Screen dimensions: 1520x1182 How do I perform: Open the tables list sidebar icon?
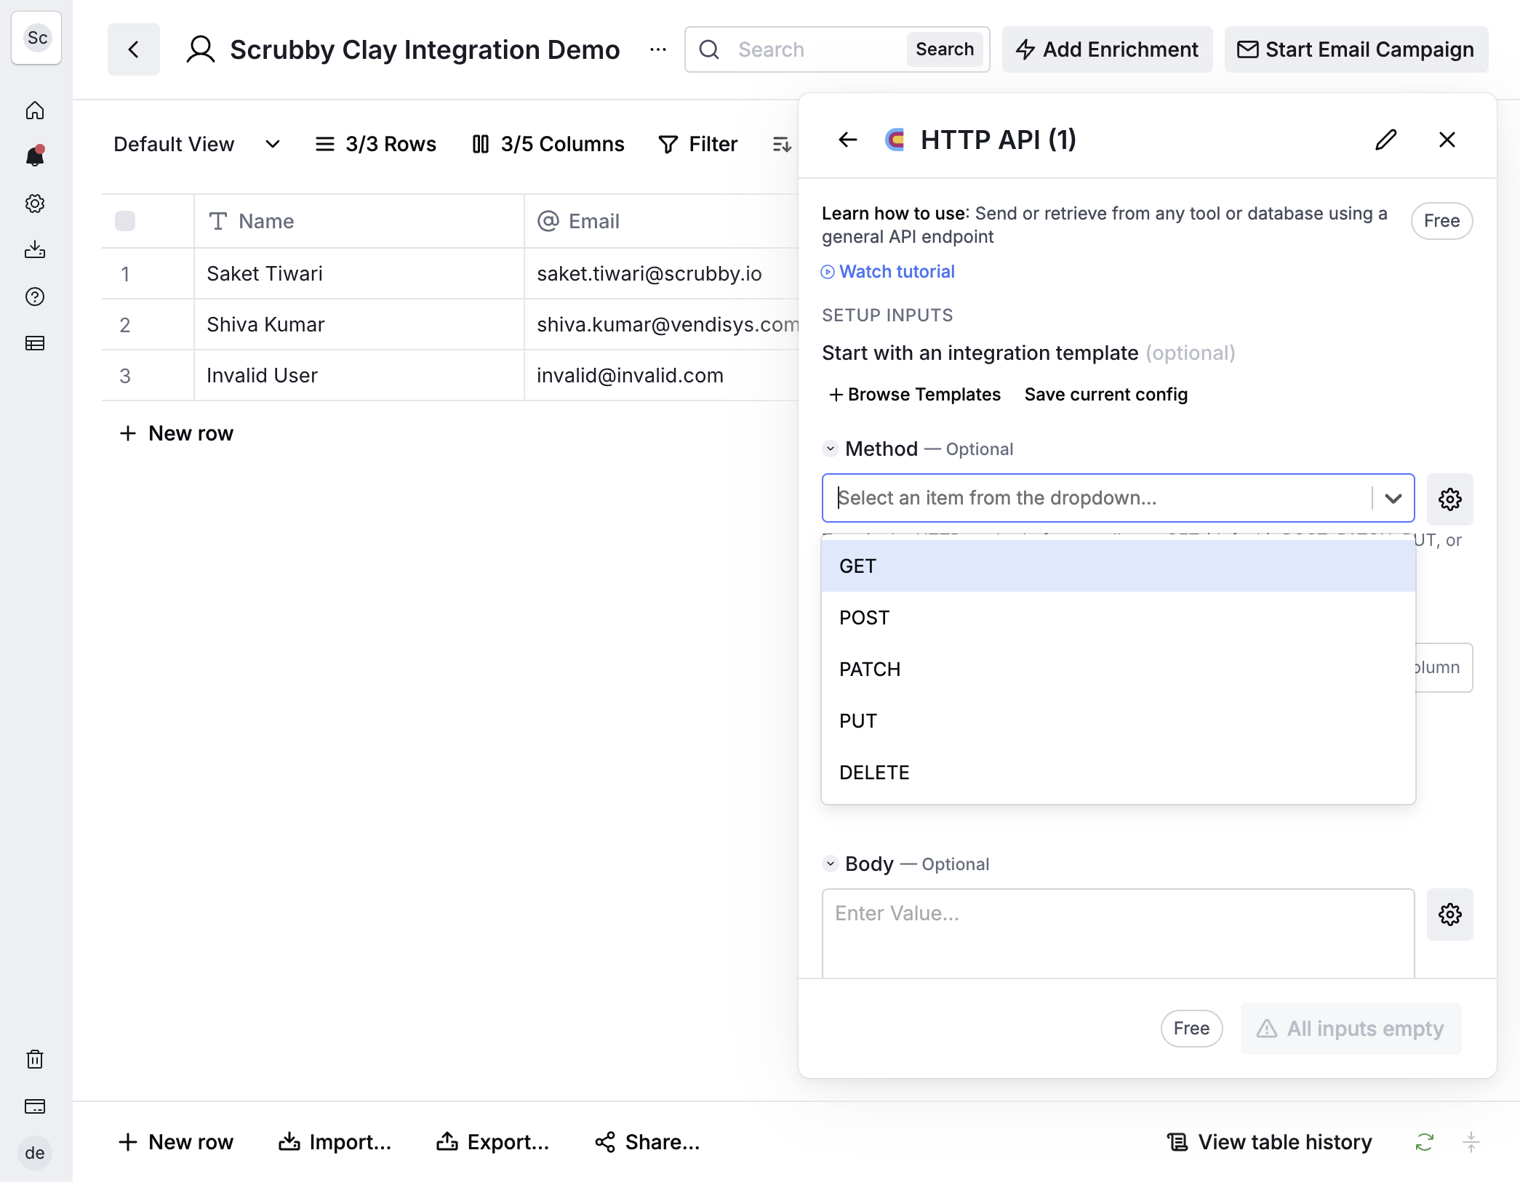(35, 343)
